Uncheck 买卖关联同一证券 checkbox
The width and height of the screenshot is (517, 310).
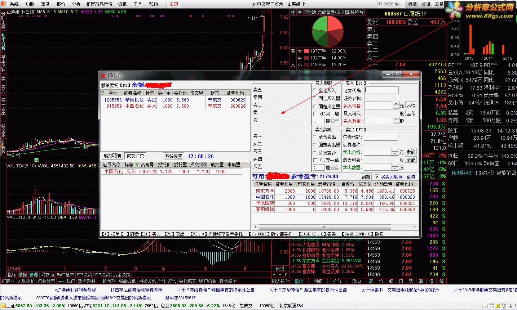(377, 177)
